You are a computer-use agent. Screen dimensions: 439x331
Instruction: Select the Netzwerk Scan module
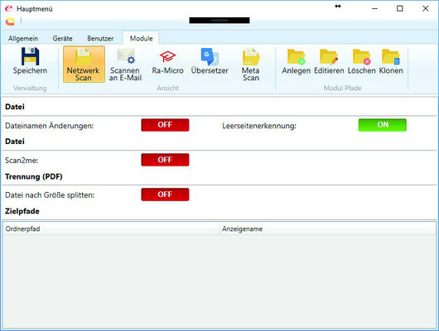(x=84, y=65)
